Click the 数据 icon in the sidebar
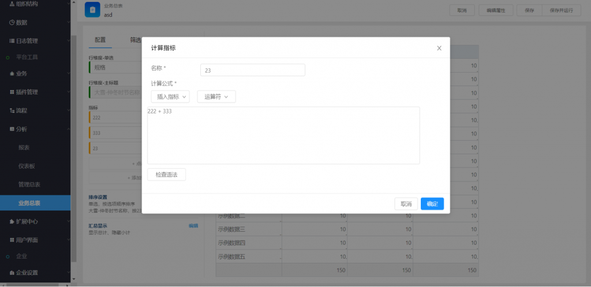Viewport: 591px width, 287px height. [12, 22]
